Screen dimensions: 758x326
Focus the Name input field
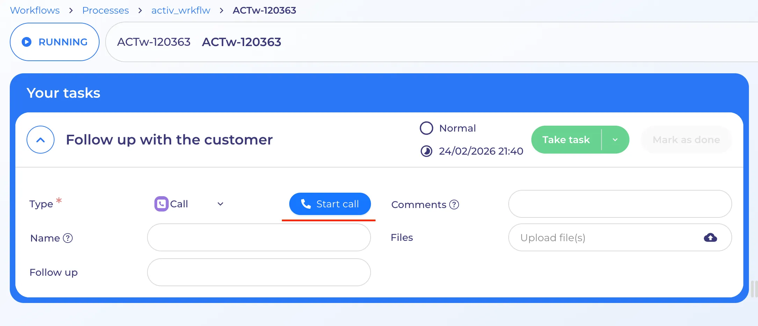point(259,237)
